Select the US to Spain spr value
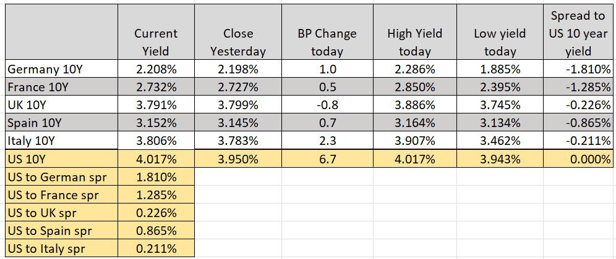Viewport: 616px width, 259px height. [156, 231]
